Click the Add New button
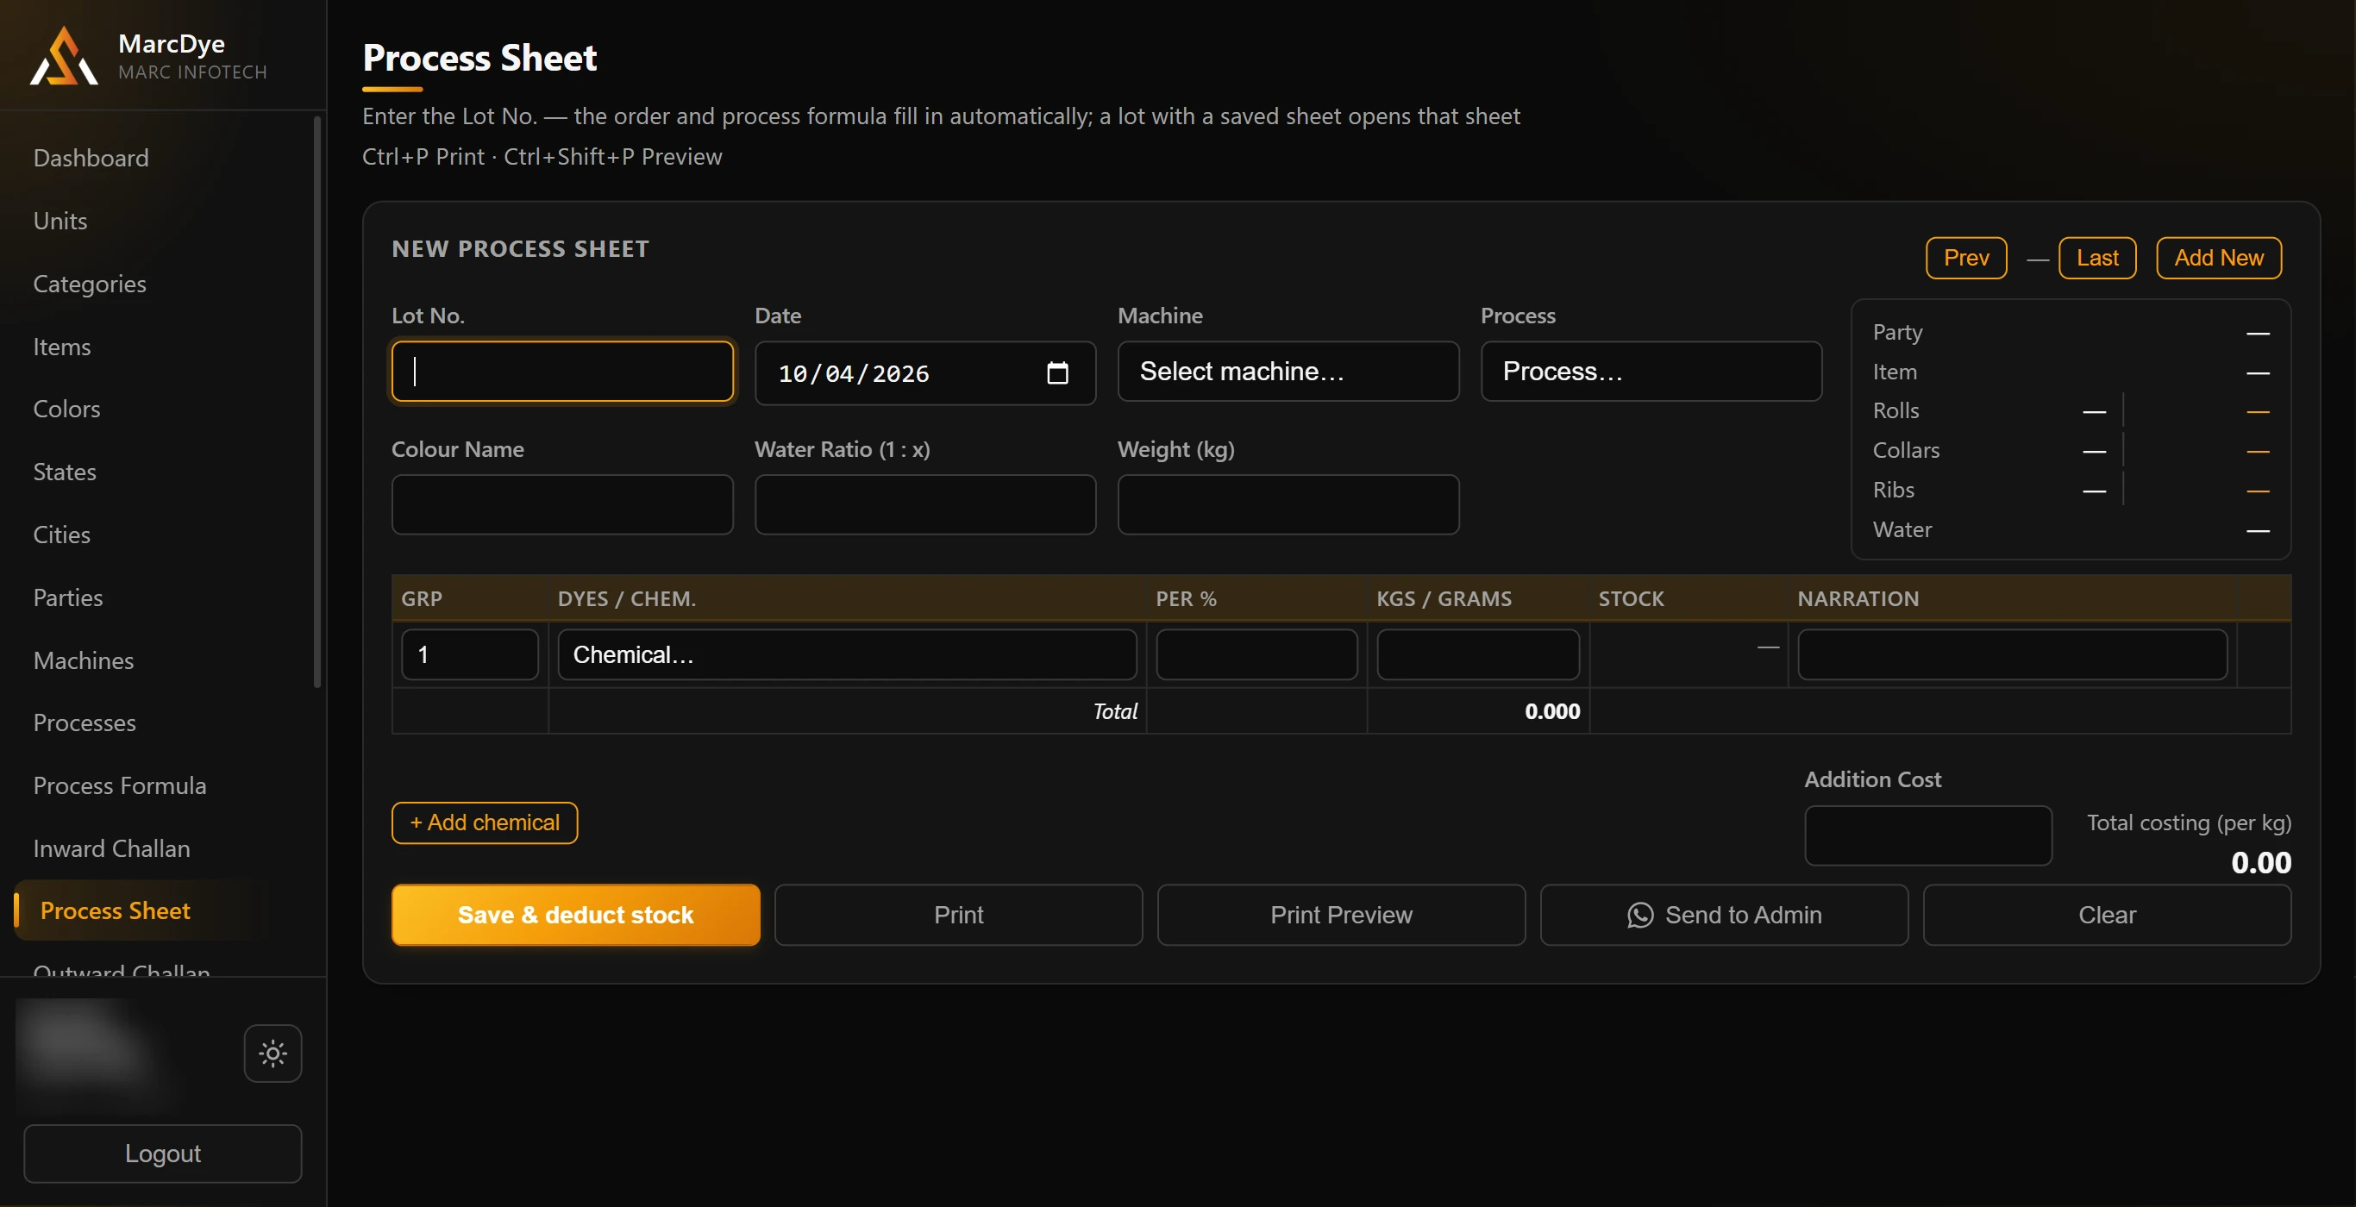 click(2219, 258)
